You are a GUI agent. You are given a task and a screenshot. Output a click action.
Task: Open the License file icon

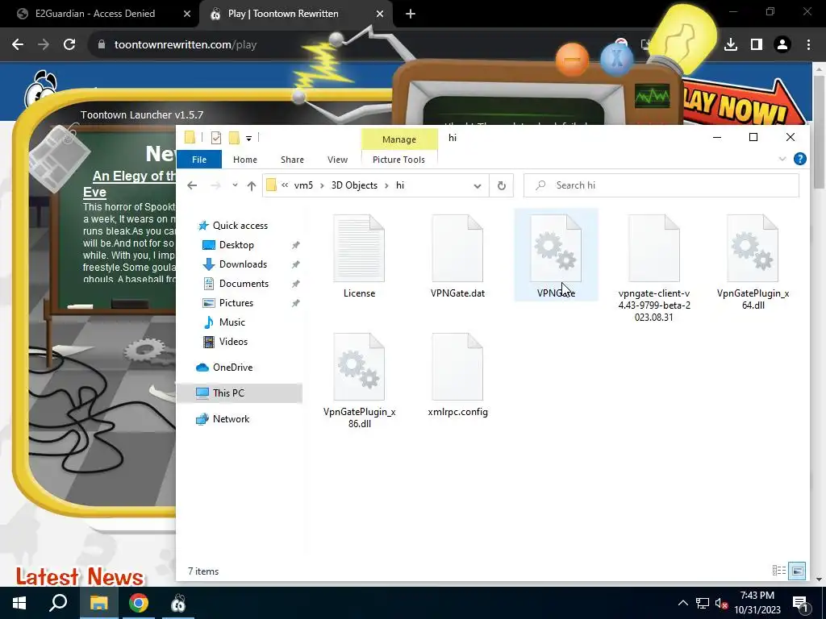click(x=359, y=248)
